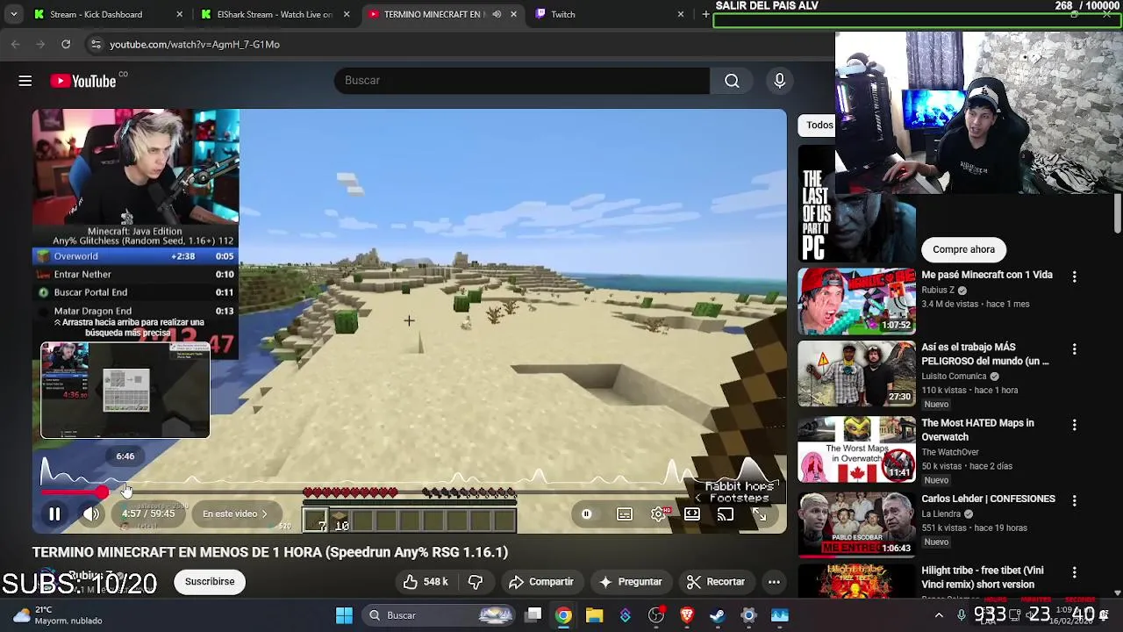Open Brave browser from the taskbar

(687, 615)
